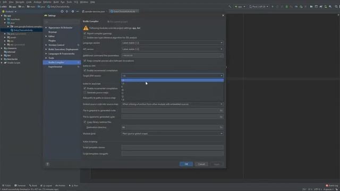
Task: Expand Editor settings category
Action: tap(46, 37)
